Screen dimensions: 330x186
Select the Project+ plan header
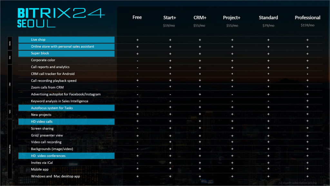232,17
